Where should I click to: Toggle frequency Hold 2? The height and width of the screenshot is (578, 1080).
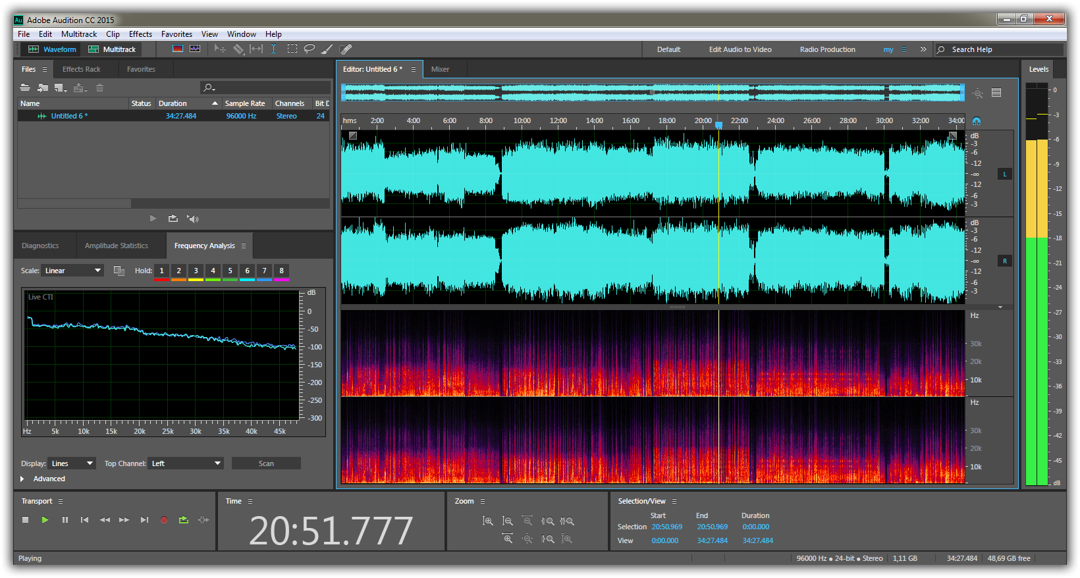pyautogui.click(x=178, y=271)
